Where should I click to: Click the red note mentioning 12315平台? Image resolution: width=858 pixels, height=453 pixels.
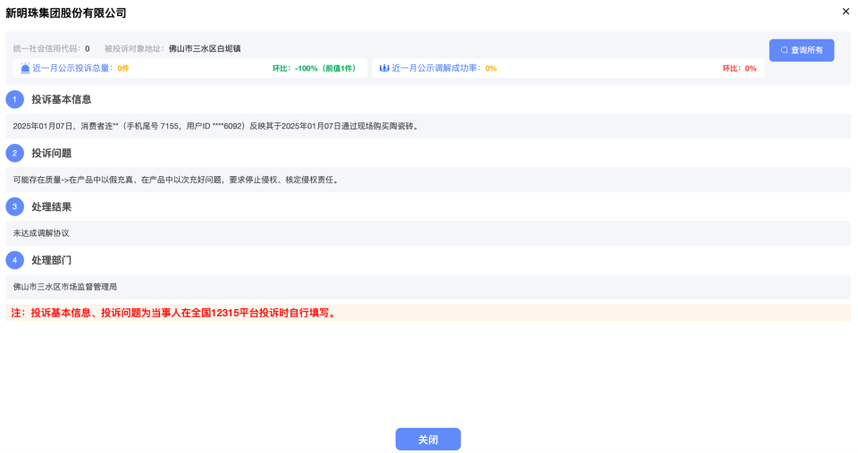pyautogui.click(x=174, y=313)
